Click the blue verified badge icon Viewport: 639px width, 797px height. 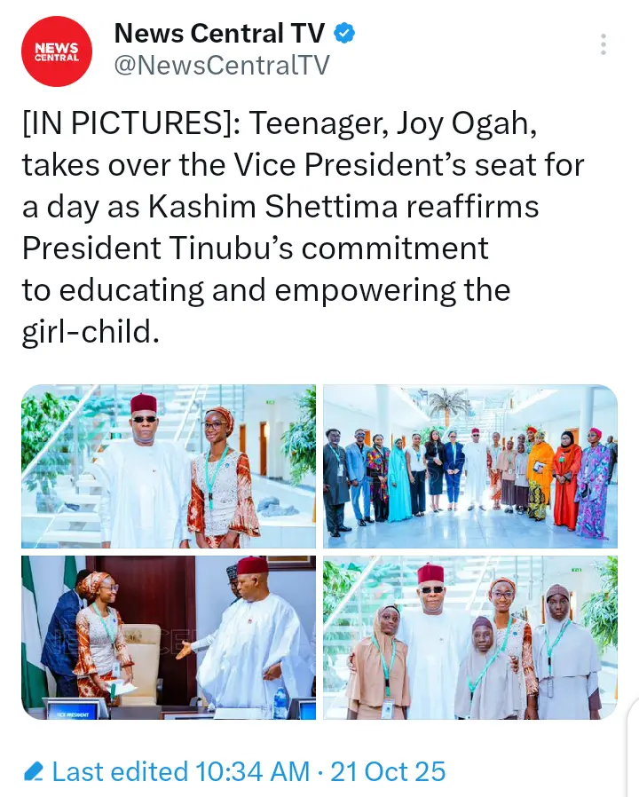[x=344, y=34]
